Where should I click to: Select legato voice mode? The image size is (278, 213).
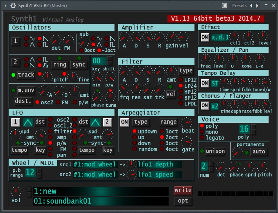(202, 137)
